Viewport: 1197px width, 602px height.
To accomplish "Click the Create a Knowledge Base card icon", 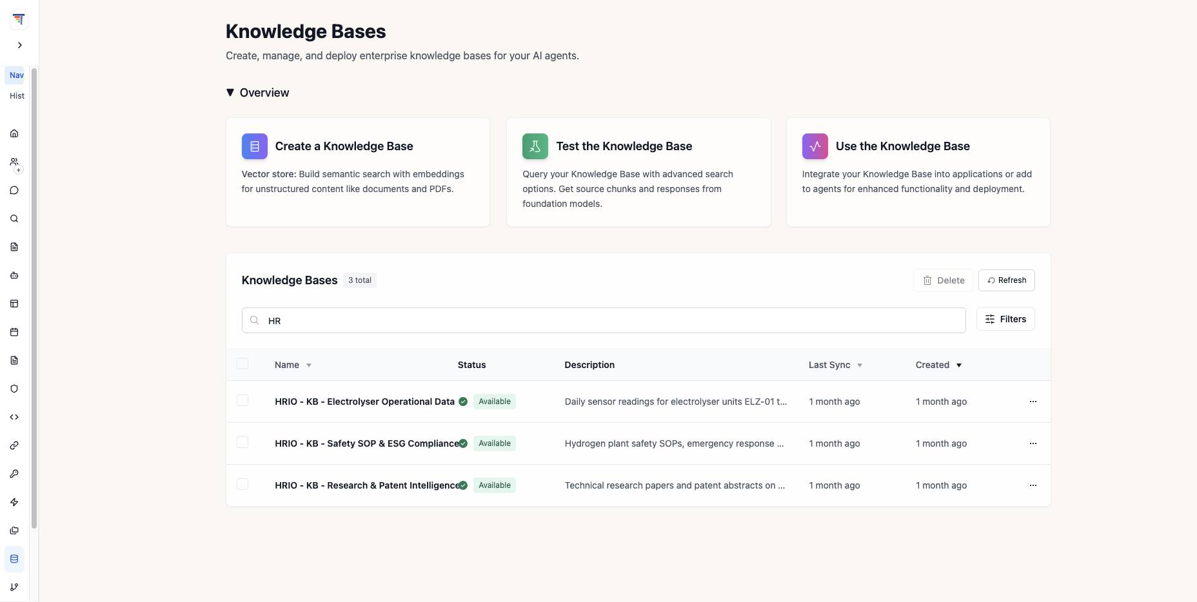I will point(255,146).
